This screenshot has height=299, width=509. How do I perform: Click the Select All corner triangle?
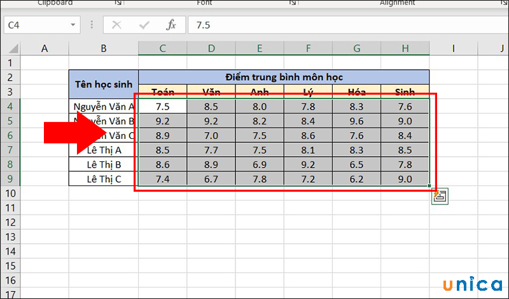11,49
